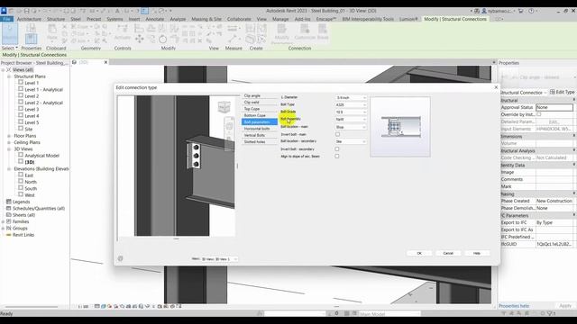Expand Ceiling Plans in Project Browser
Image resolution: width=577 pixels, height=324 pixels.
point(9,142)
